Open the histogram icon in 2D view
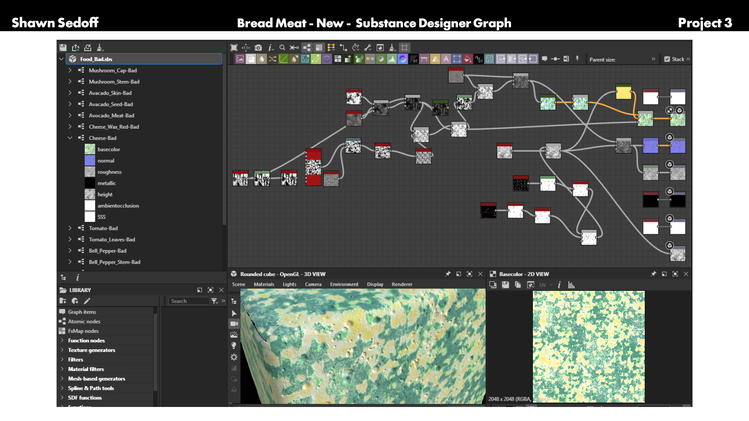Image resolution: width=749 pixels, height=421 pixels. (572, 285)
